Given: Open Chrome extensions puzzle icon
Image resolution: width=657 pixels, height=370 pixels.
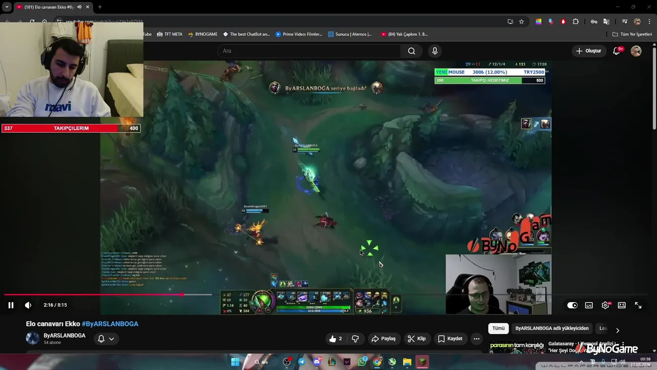Looking at the screenshot, I should click(576, 22).
